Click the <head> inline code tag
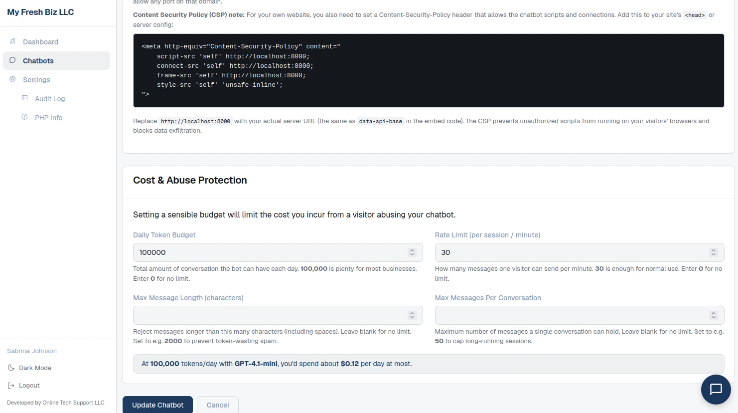This screenshot has height=413, width=738. pos(695,15)
